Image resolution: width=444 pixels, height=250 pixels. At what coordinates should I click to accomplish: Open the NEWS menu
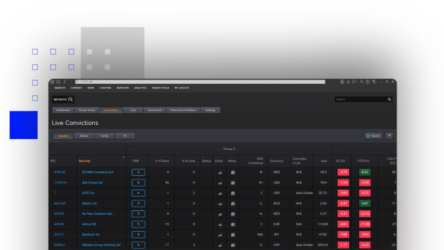[91, 88]
